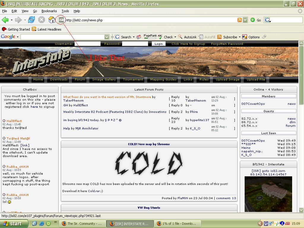The width and height of the screenshot is (304, 228).
Task: Click the Subscribe feed button
Action: [x=227, y=37]
